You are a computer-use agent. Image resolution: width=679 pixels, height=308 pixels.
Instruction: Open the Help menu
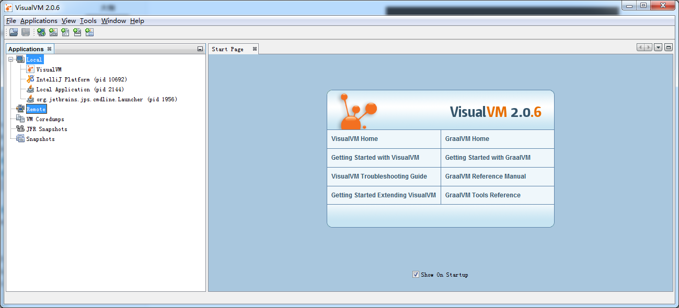click(x=137, y=21)
